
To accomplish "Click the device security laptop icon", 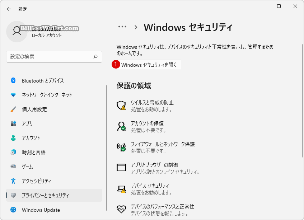I will [x=121, y=189].
